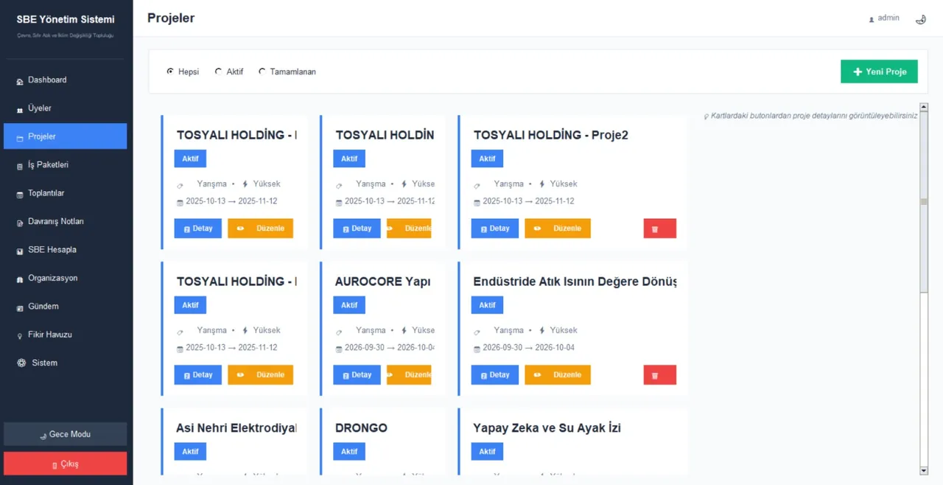Image resolution: width=943 pixels, height=485 pixels.
Task: Click the Davranış Notları note icon
Action: point(20,222)
